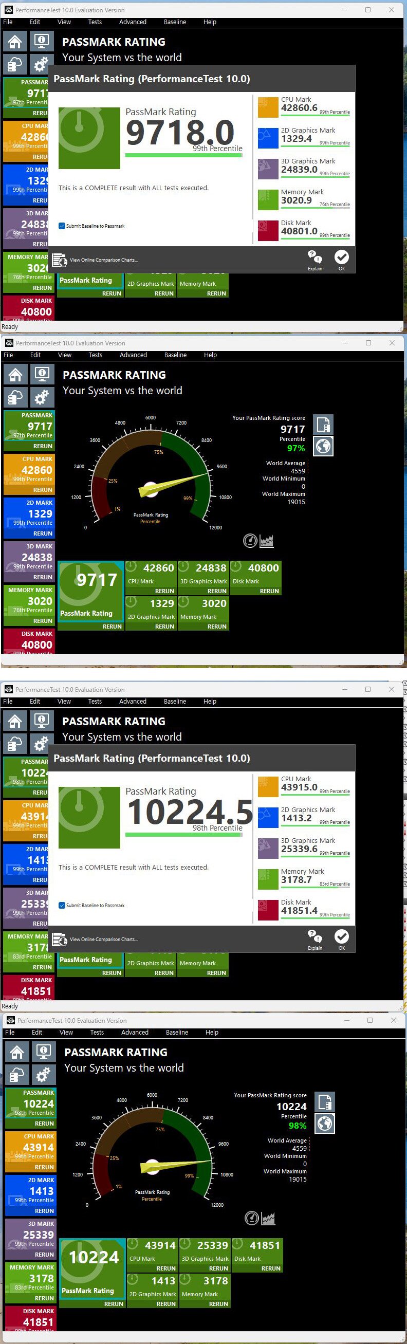
Task: Click the globe icon next to 97% percentile
Action: pyautogui.click(x=323, y=446)
